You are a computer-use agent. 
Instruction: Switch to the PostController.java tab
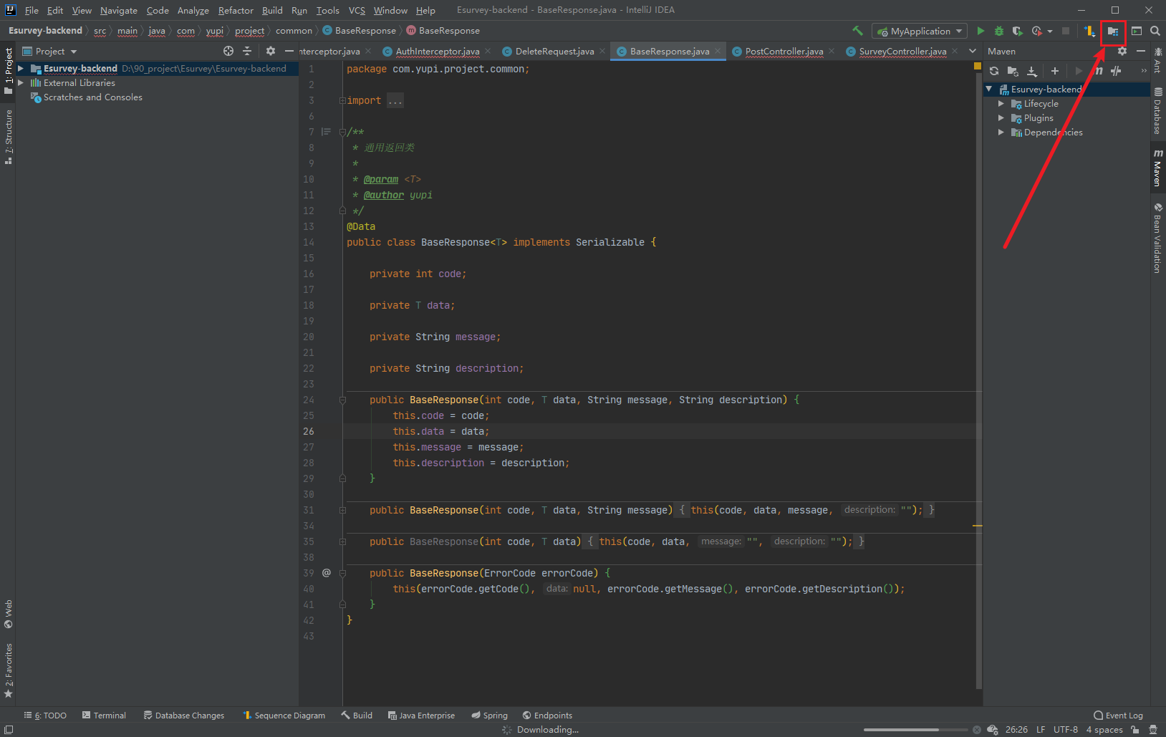pyautogui.click(x=784, y=51)
